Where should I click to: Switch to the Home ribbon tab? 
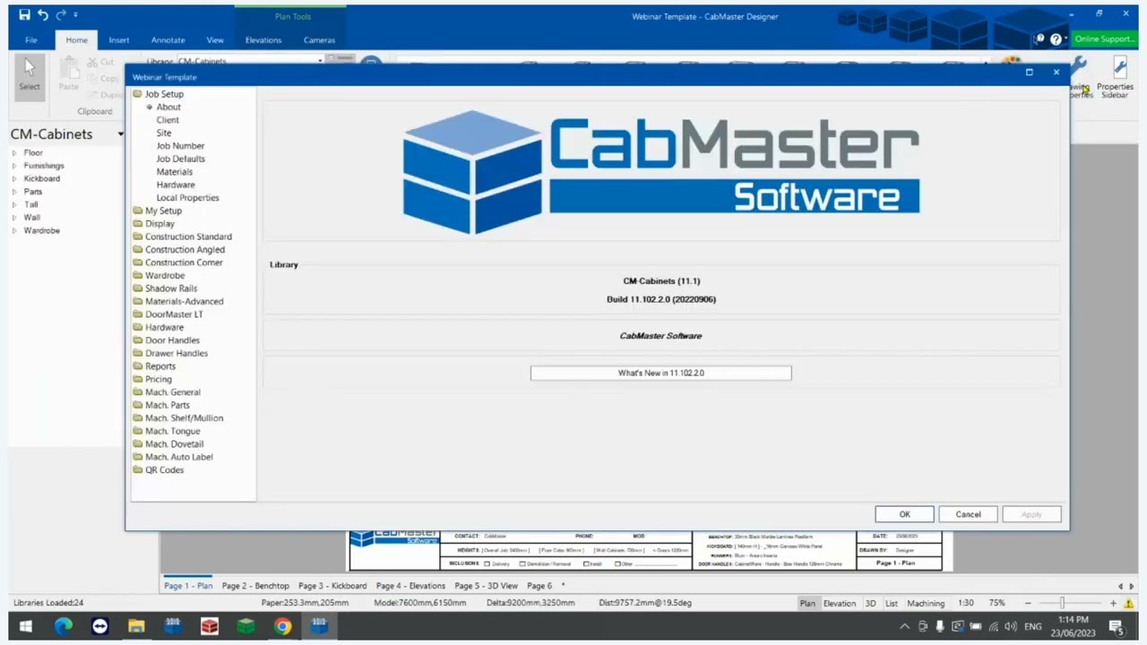coord(76,40)
